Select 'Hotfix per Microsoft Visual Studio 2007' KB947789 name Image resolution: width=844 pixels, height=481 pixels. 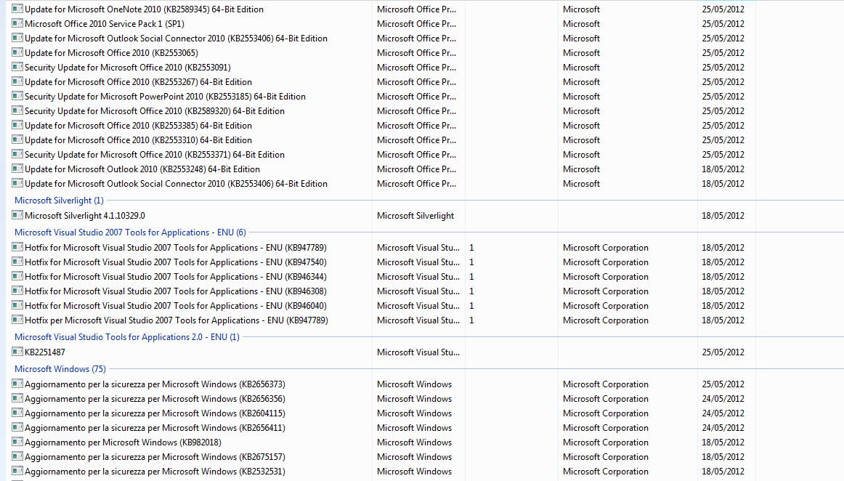pos(176,320)
